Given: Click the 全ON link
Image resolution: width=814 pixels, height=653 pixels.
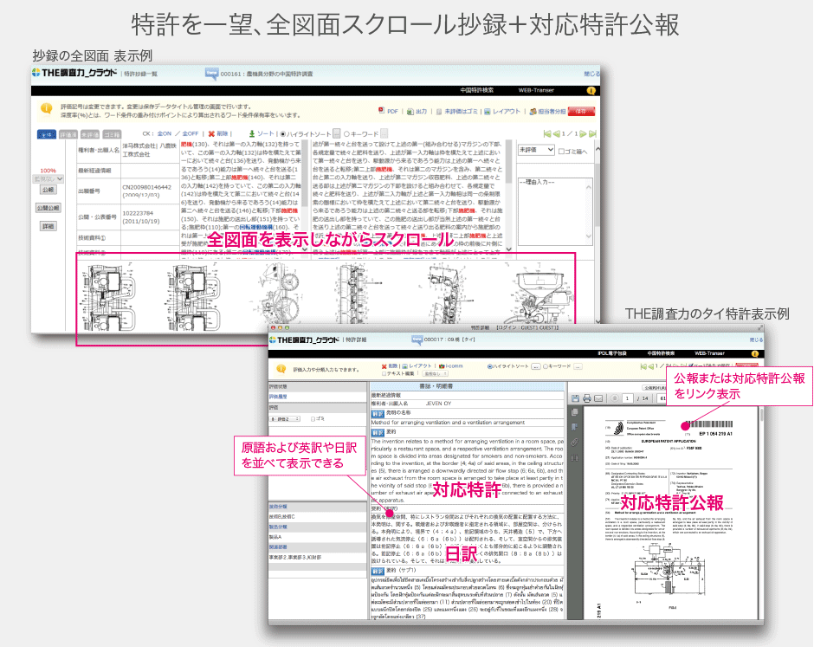Looking at the screenshot, I should (164, 134).
